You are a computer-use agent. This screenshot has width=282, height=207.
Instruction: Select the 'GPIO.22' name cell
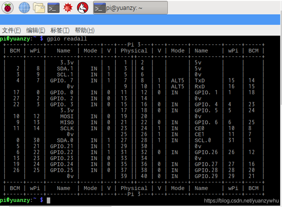(62, 152)
